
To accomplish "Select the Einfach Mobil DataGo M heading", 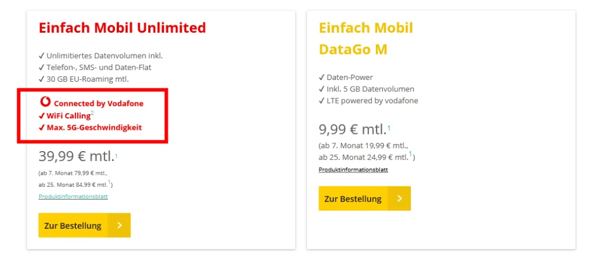I will click(x=366, y=39).
